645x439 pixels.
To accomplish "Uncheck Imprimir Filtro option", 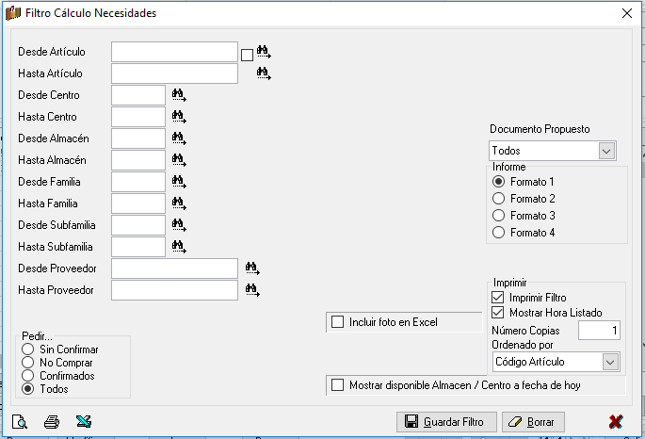I will pyautogui.click(x=498, y=297).
